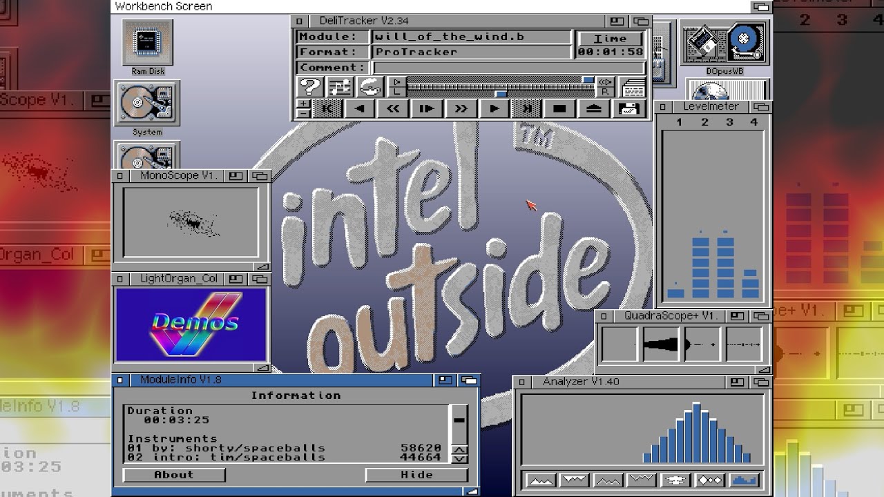Click the Module name field will_of_the_wind.b

tap(472, 37)
